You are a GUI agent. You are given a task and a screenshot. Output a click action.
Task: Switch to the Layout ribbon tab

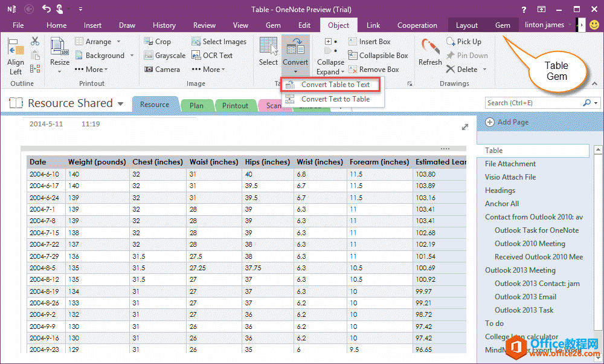tap(467, 25)
